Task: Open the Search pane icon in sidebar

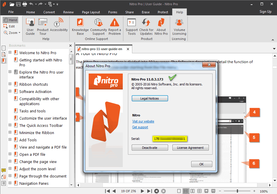Action: [3, 54]
